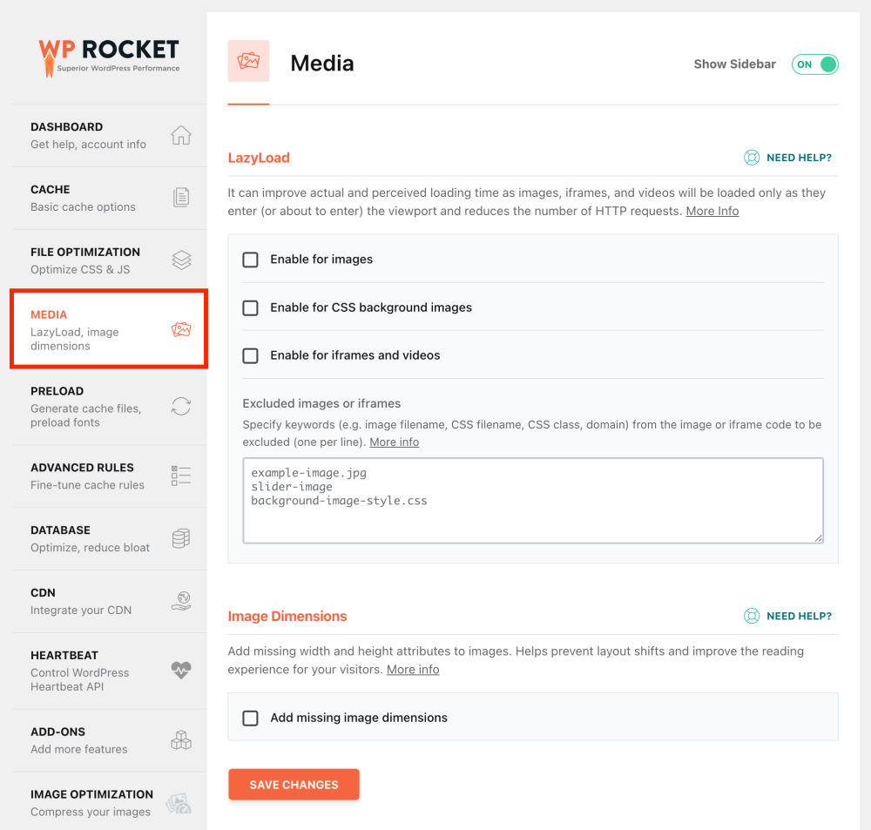Click the Need Help lifering beside LazyLoad
Screen dimensions: 871x830
[x=752, y=158]
